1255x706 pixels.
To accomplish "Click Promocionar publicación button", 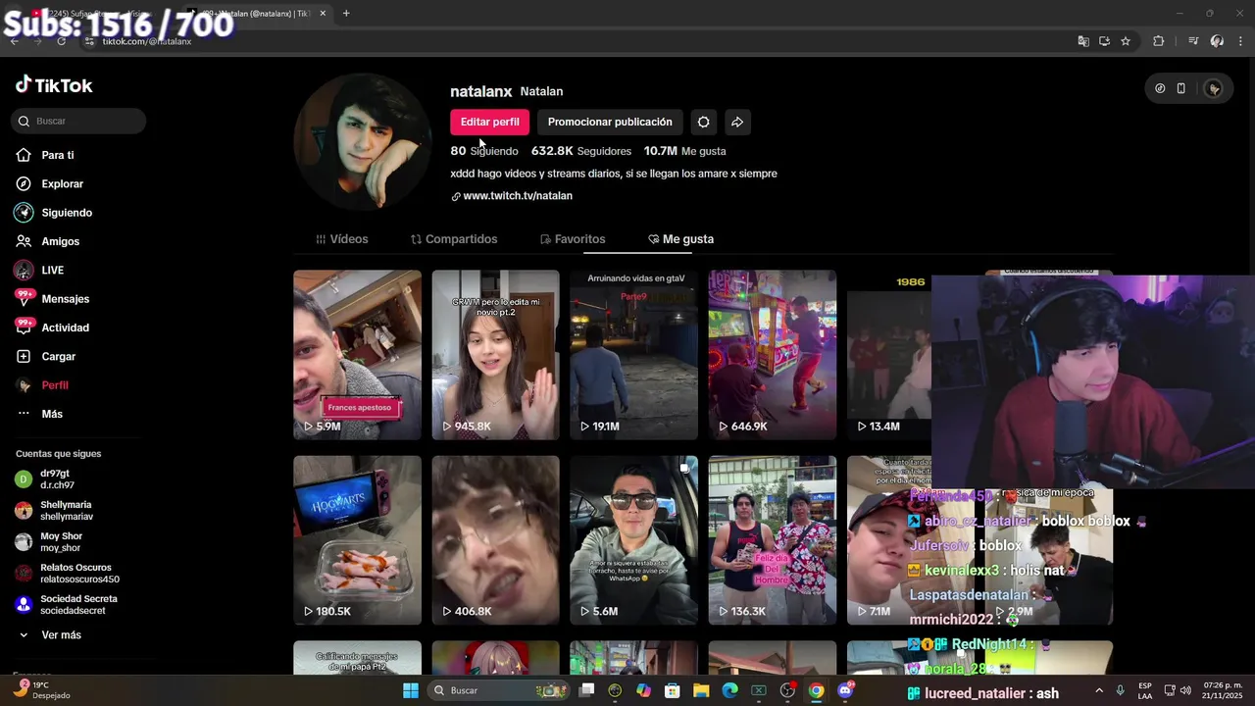I will (x=610, y=122).
